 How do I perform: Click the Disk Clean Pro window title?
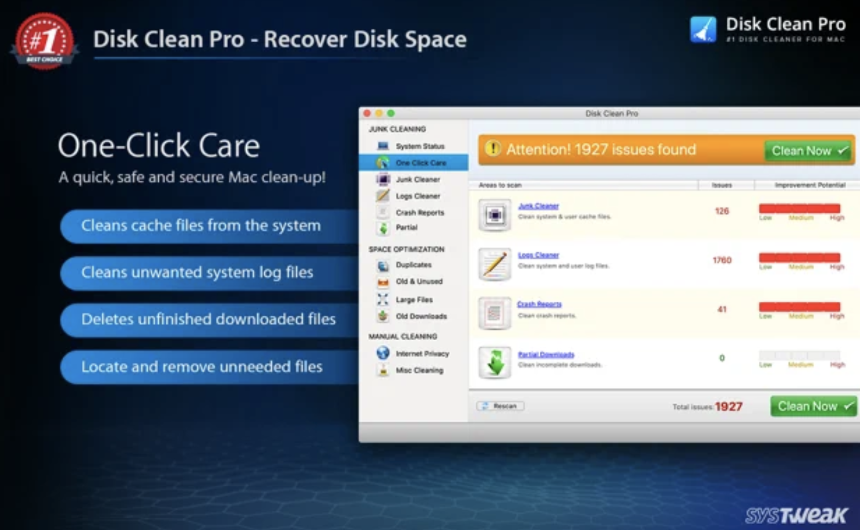(x=612, y=114)
